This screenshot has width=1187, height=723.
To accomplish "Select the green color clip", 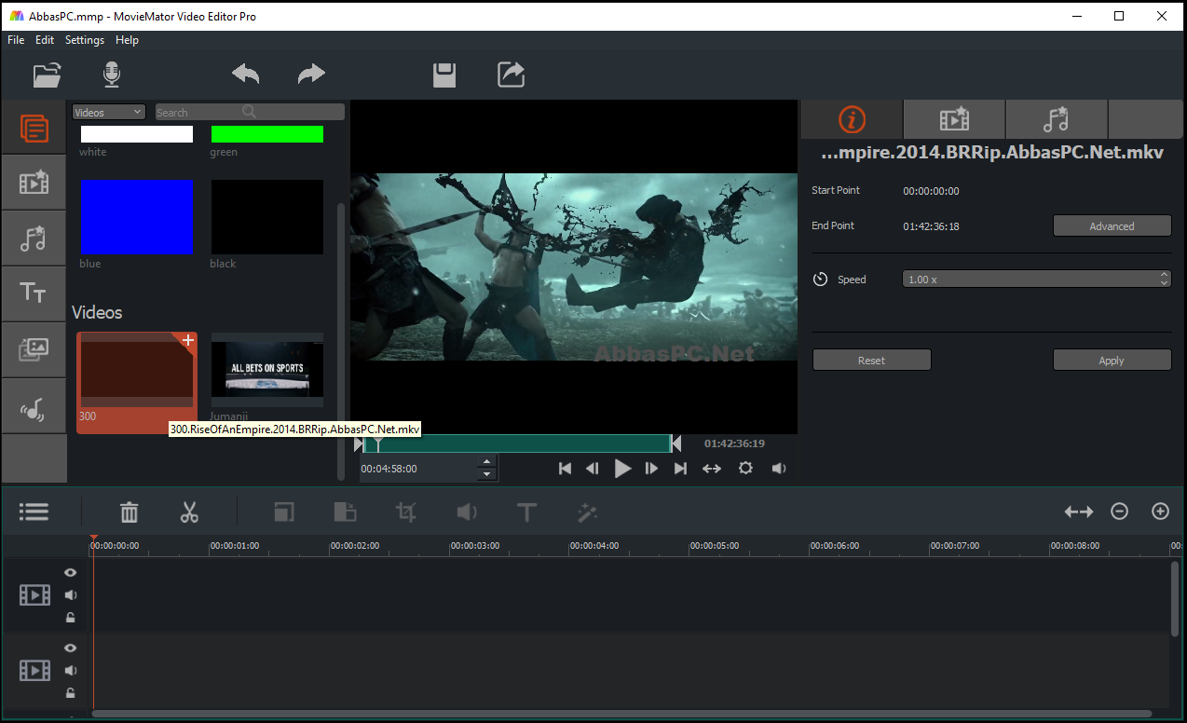I will tap(267, 134).
